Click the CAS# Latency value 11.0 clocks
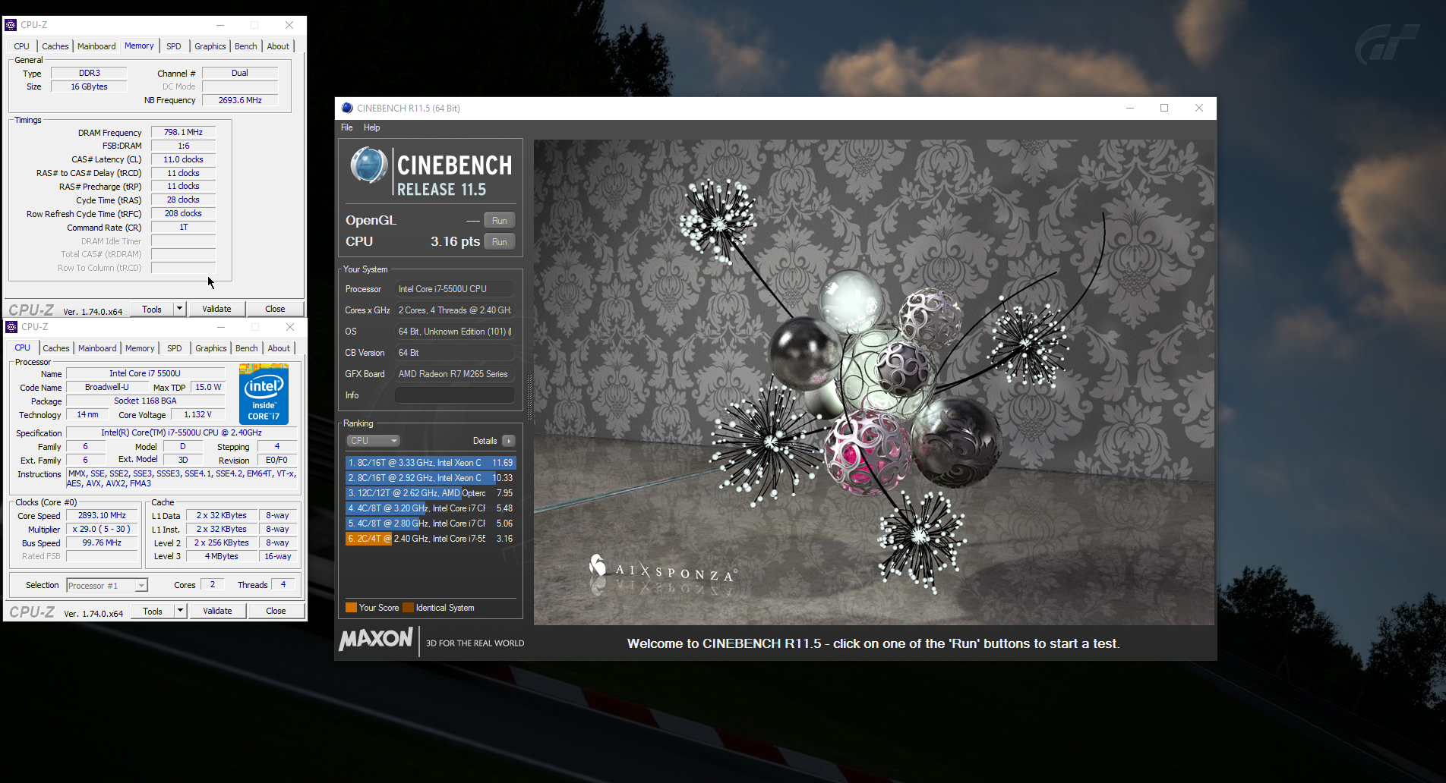 click(x=183, y=159)
